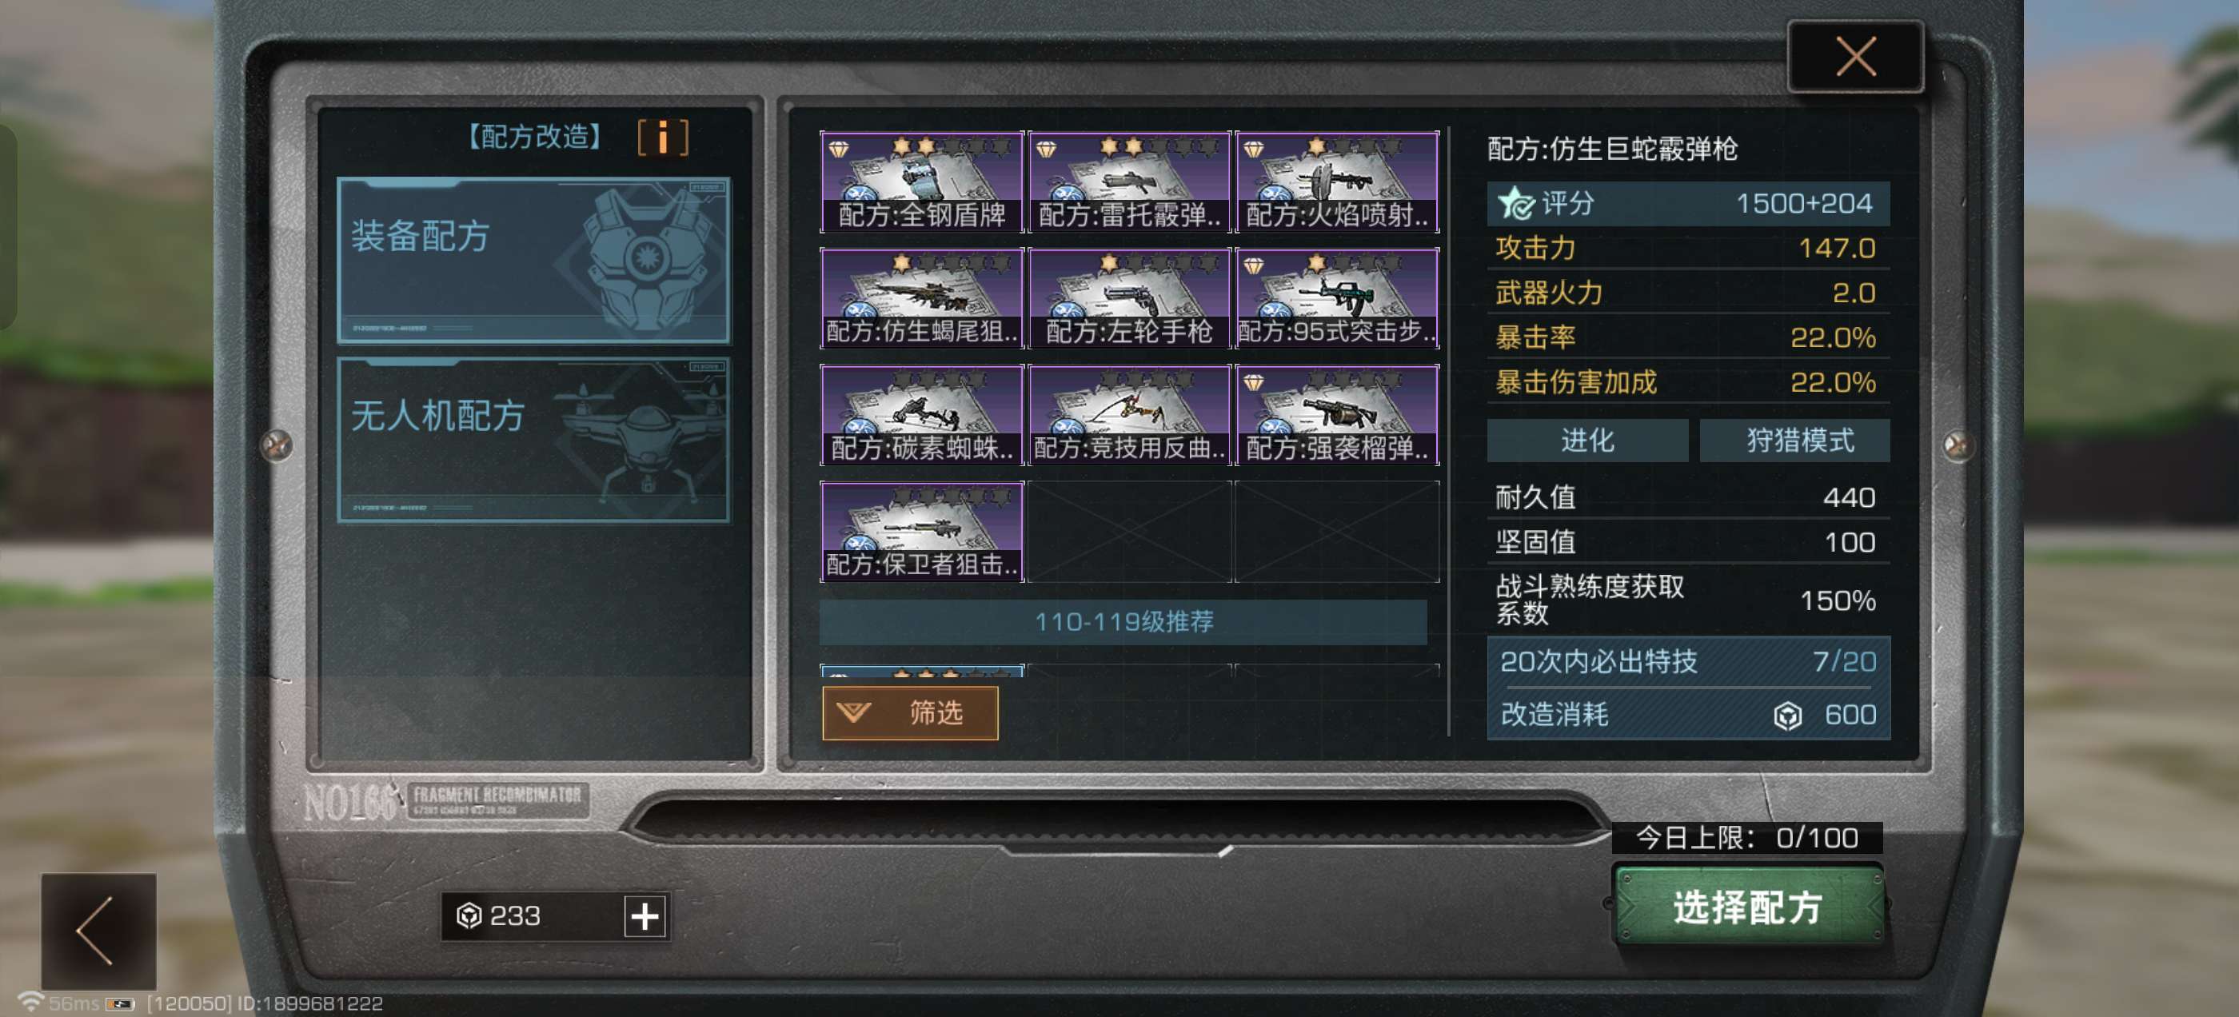Choose the 95式突击步 rifle recipe icon
The height and width of the screenshot is (1017, 2239).
pos(1337,298)
